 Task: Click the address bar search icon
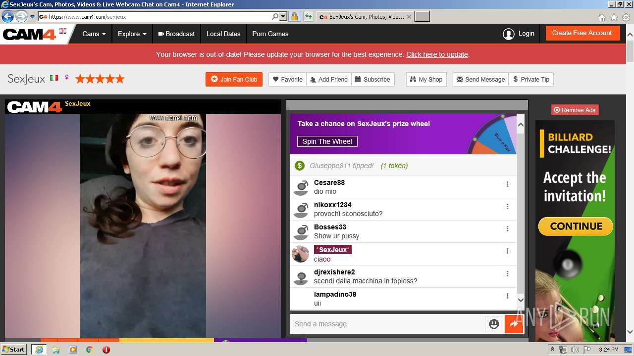coord(275,16)
